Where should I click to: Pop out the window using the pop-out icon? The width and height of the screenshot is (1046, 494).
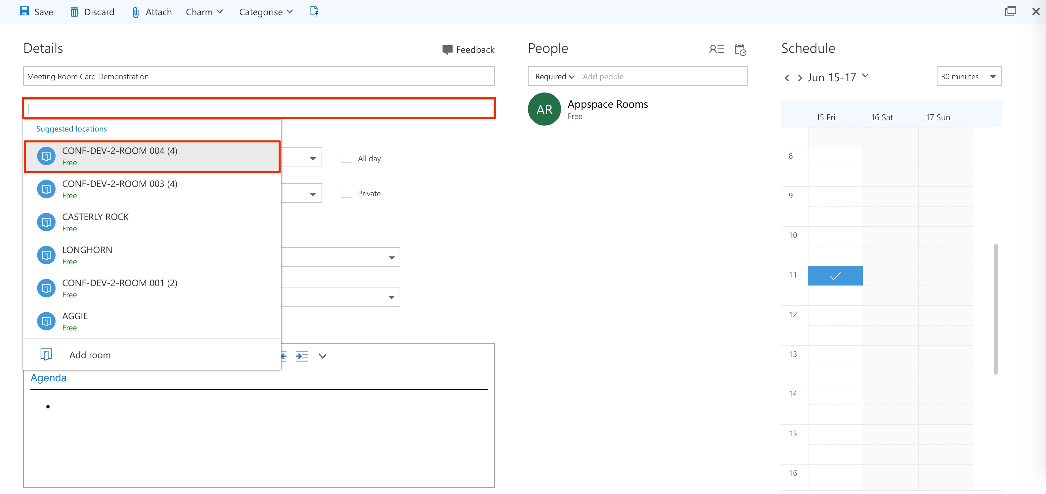click(1010, 11)
